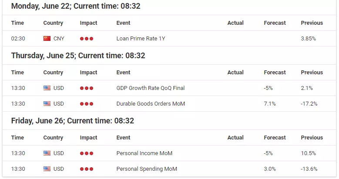The image size is (339, 179).
Task: Click the Impact column header under Monday
Action: click(x=88, y=23)
